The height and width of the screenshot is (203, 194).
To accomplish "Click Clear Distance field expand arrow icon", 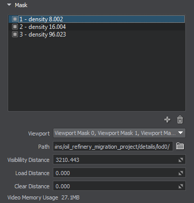I will tap(181, 186).
